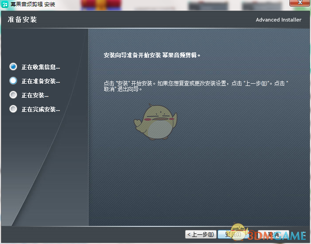Screen dimensions: 311x244
Task: Click the 安装(I) install button
Action: [x=233, y=234]
